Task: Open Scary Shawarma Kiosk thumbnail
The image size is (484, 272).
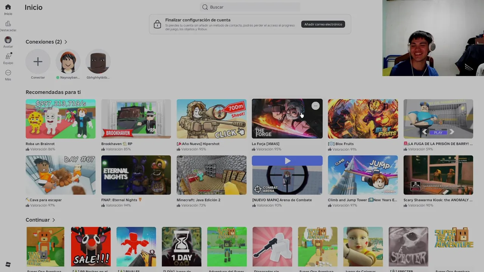Action: pyautogui.click(x=438, y=175)
